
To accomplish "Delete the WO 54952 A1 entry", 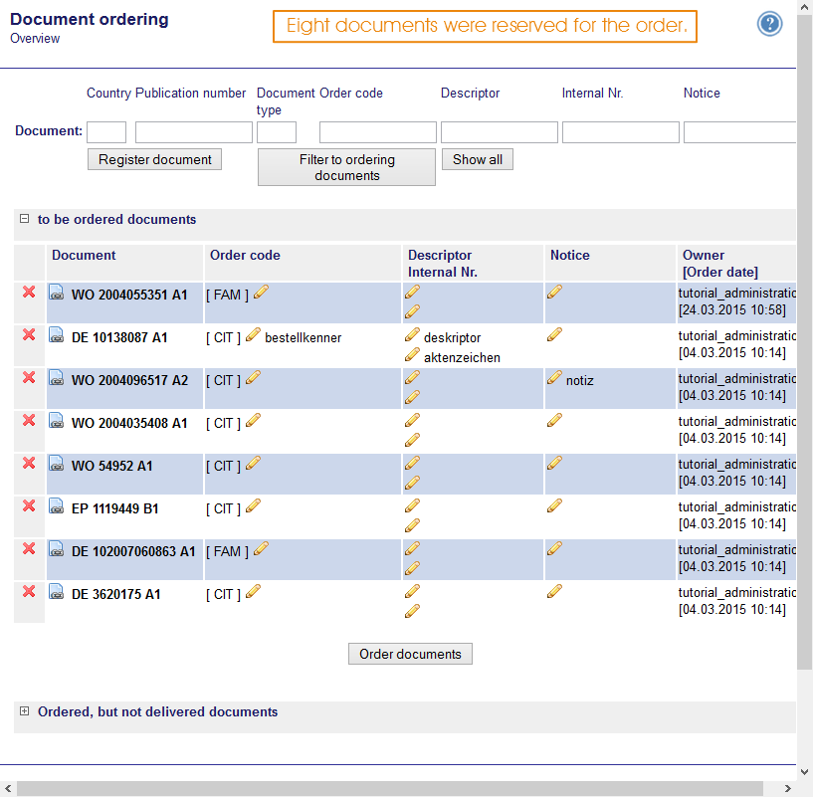I will pyautogui.click(x=29, y=463).
